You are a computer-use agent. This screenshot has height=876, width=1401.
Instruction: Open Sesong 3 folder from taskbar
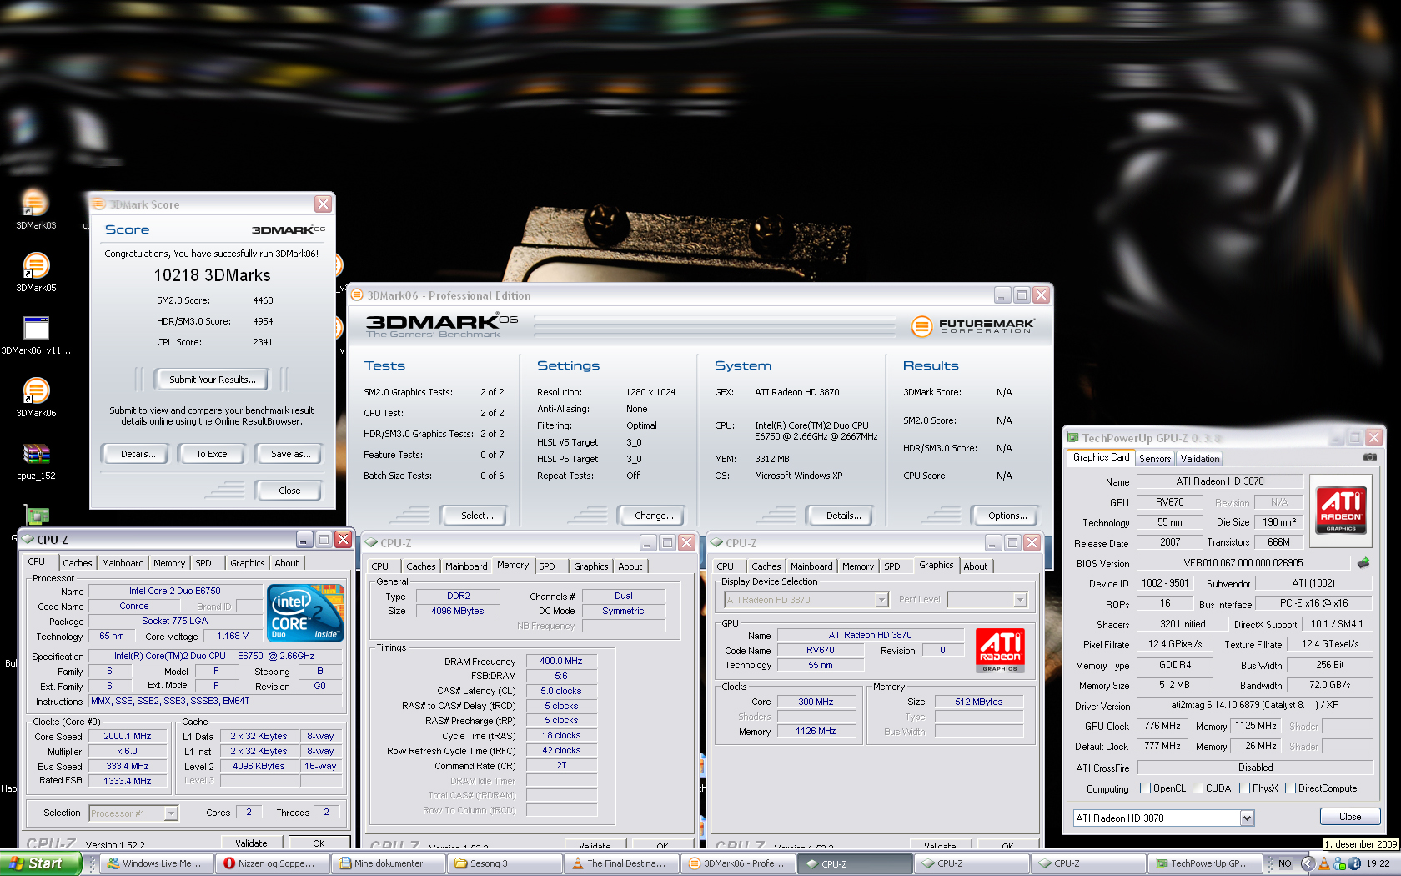(504, 863)
